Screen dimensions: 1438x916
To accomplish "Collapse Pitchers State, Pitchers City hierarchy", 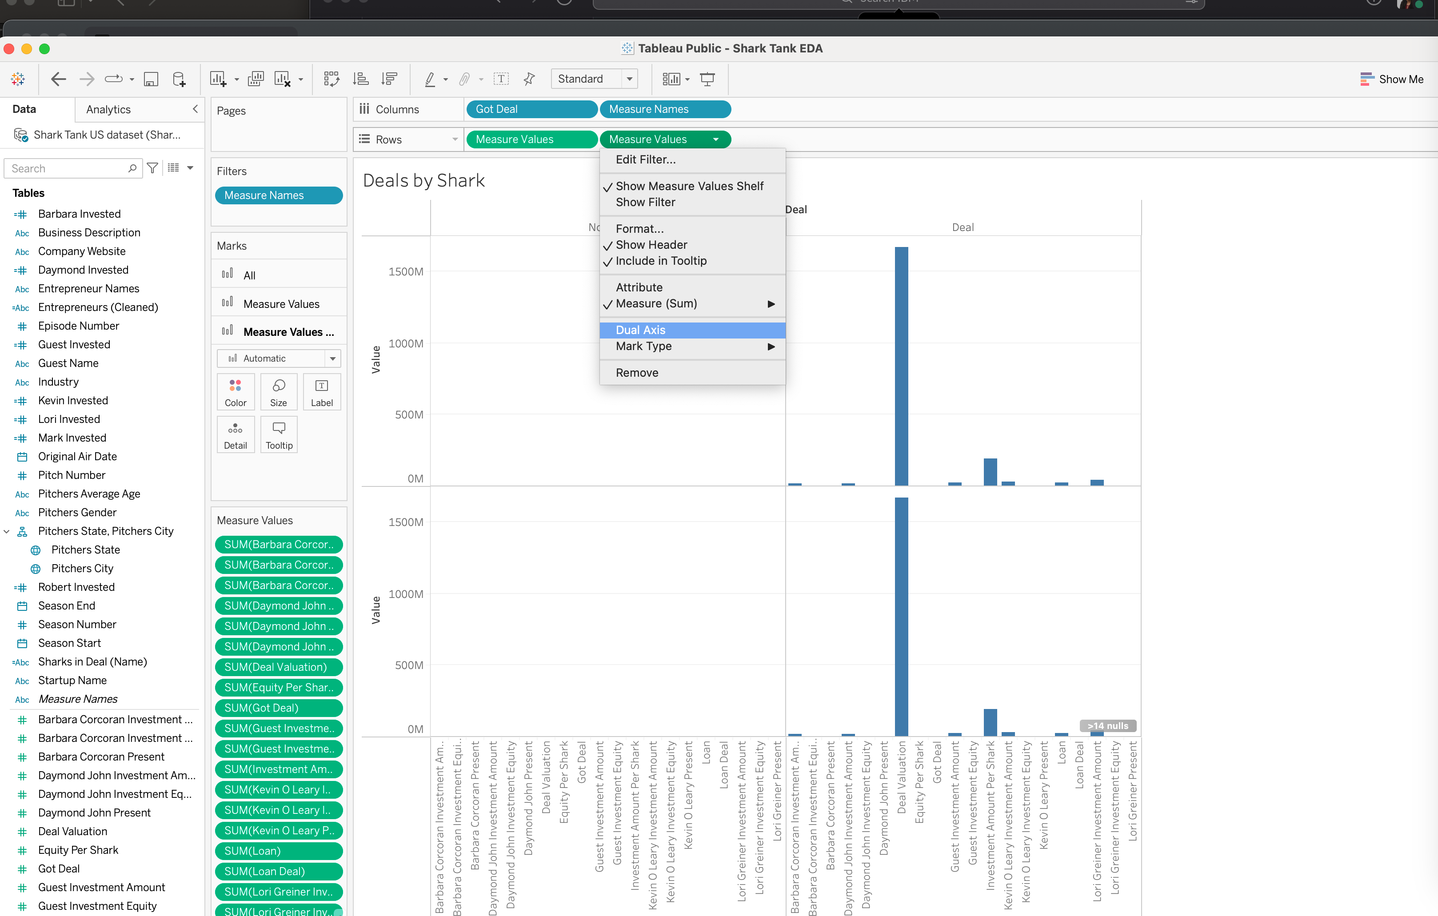I will pyautogui.click(x=7, y=531).
